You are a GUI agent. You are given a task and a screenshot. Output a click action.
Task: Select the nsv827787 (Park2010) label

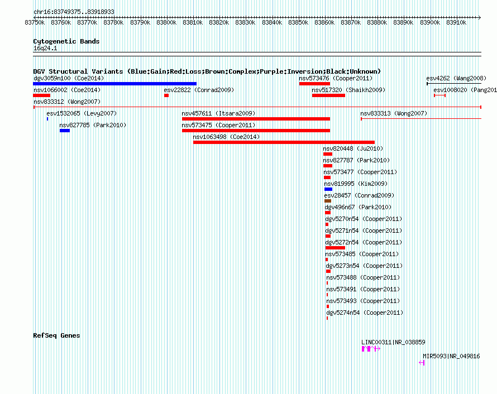(356, 160)
